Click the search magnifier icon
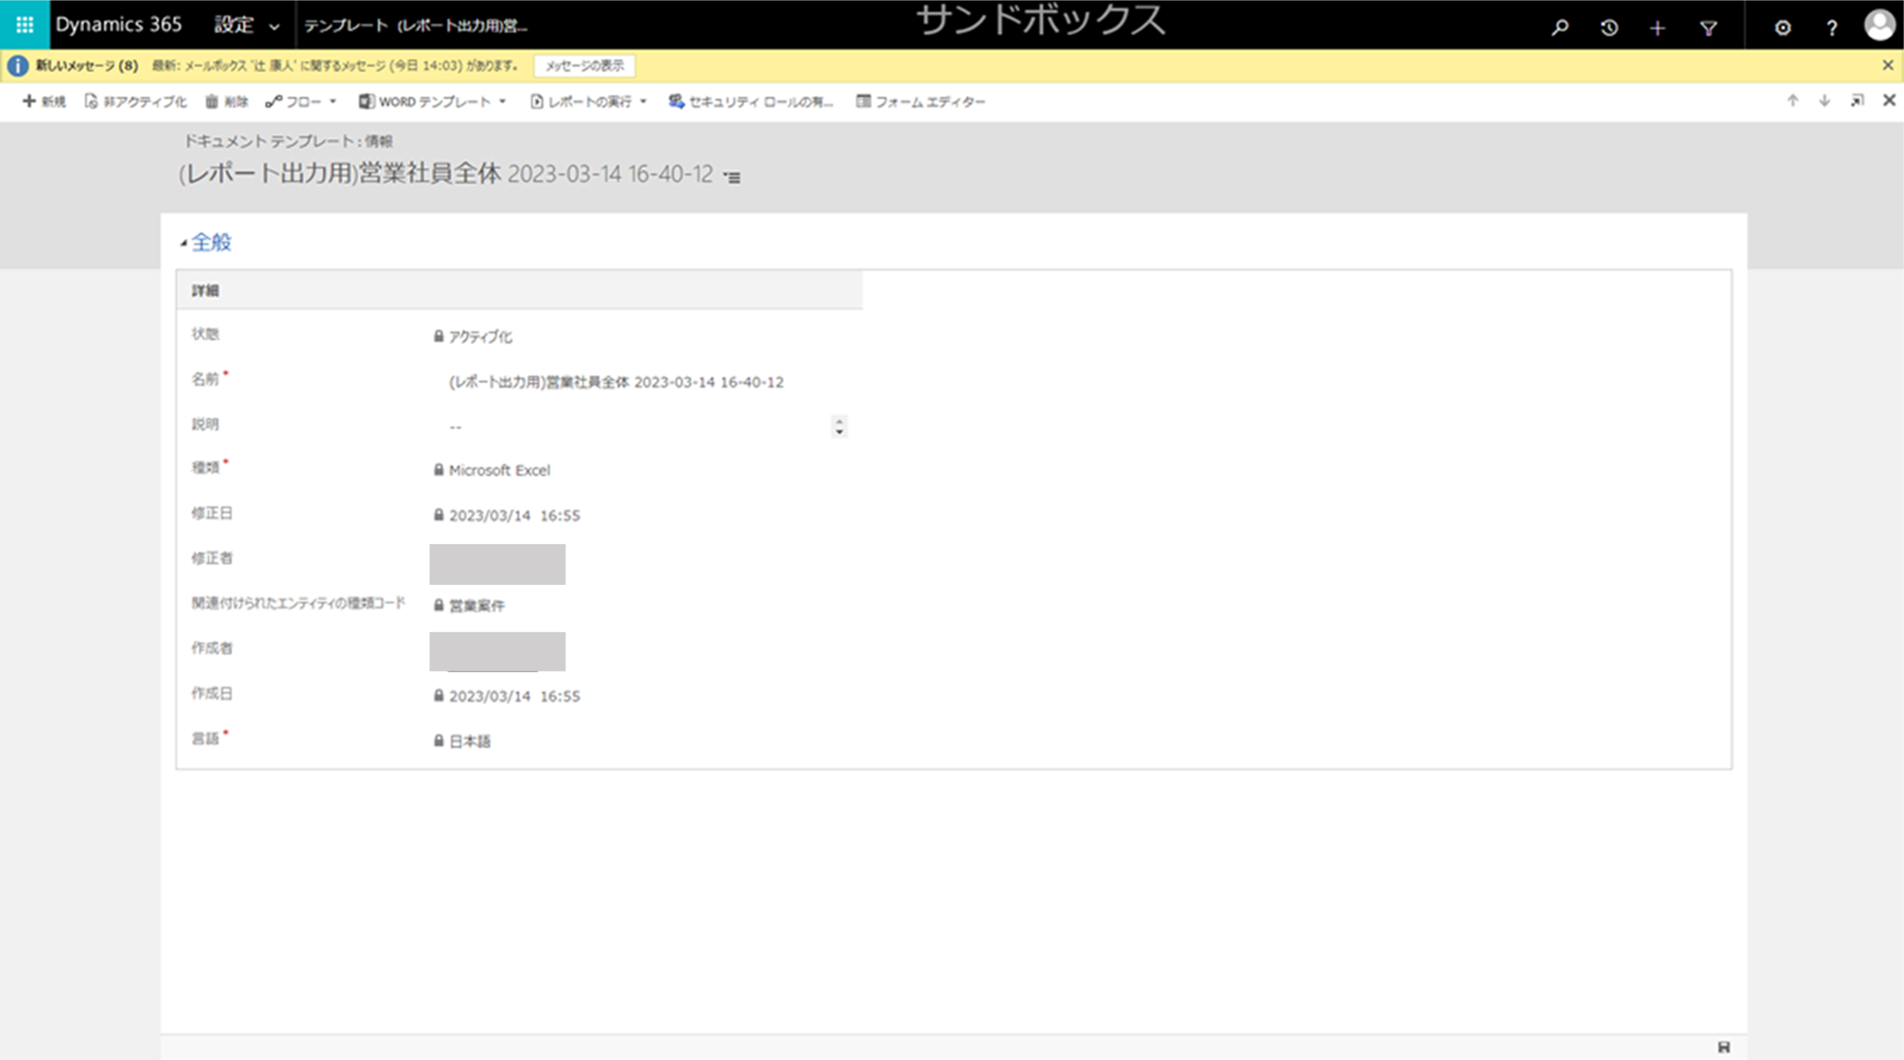Screen dimensions: 1904x1060 coord(1559,27)
